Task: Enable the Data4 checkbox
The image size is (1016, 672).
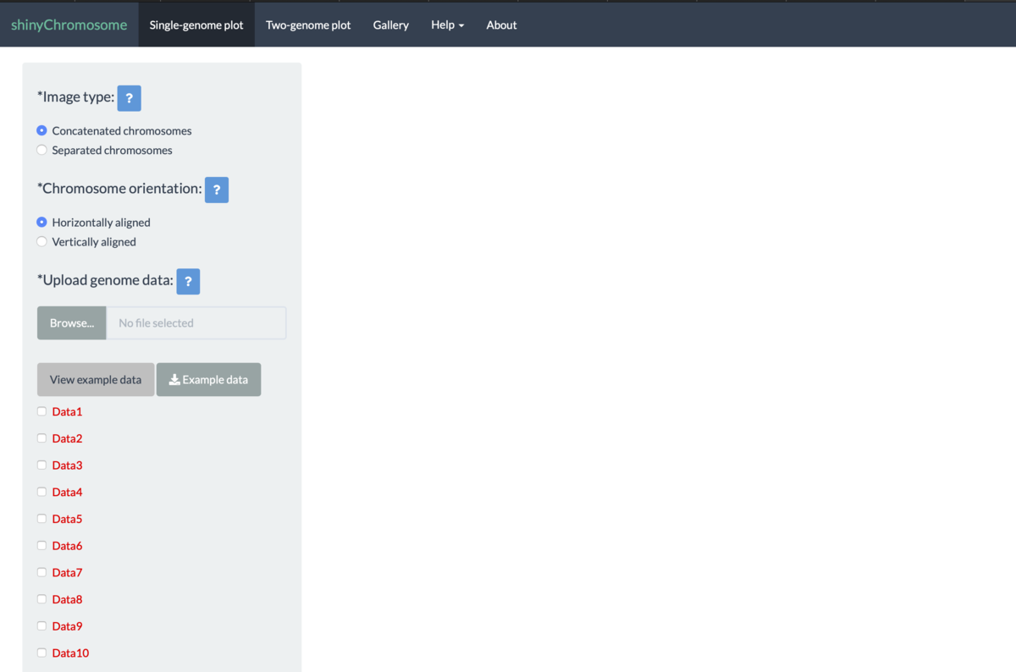Action: pyautogui.click(x=42, y=492)
